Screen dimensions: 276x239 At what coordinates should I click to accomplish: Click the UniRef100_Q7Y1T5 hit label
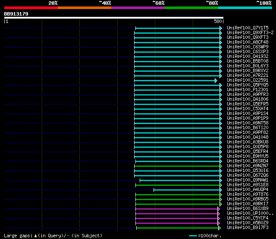248,28
